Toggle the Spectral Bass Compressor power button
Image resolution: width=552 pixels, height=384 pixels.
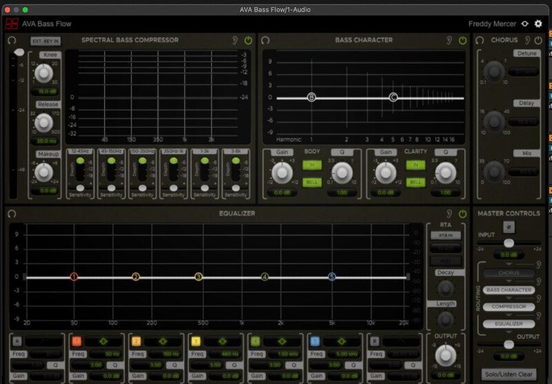248,40
